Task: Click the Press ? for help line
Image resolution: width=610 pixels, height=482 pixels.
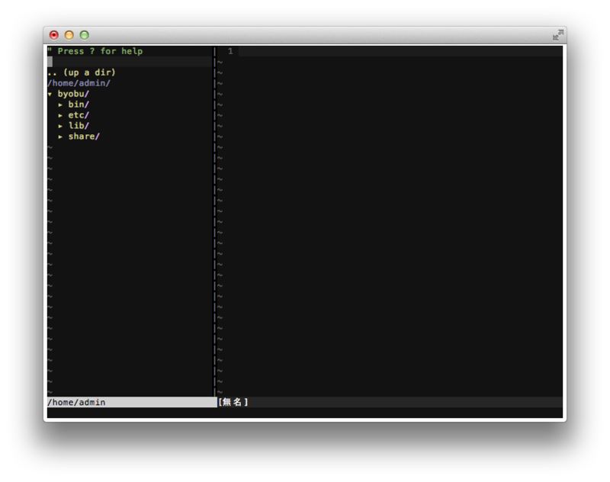Action: point(95,51)
